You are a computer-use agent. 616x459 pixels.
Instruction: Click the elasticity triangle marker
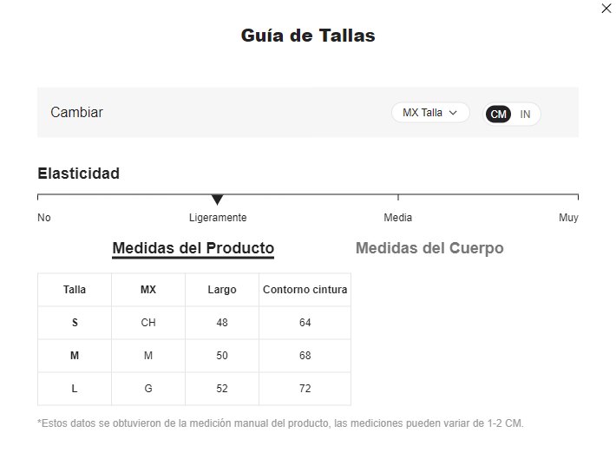click(217, 200)
